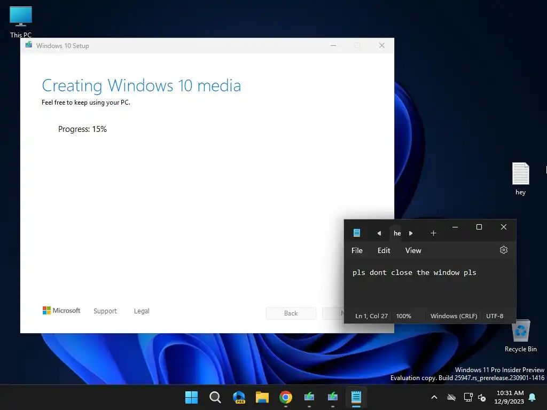Open taskbar Search
The height and width of the screenshot is (410, 547).
[215, 397]
